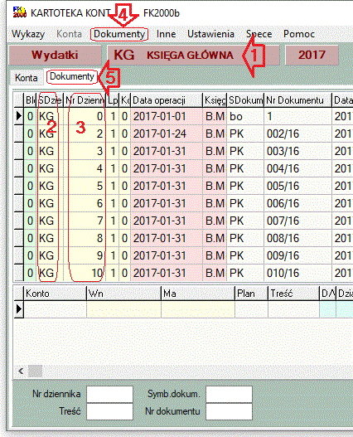Open the Pomoc menu
The height and width of the screenshot is (437, 353).
point(299,34)
